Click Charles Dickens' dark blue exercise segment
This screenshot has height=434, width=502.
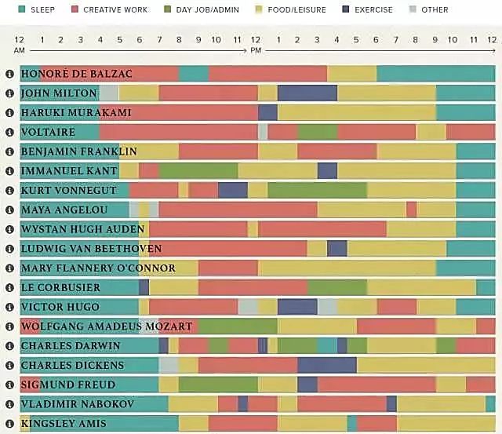pyautogui.click(x=327, y=365)
